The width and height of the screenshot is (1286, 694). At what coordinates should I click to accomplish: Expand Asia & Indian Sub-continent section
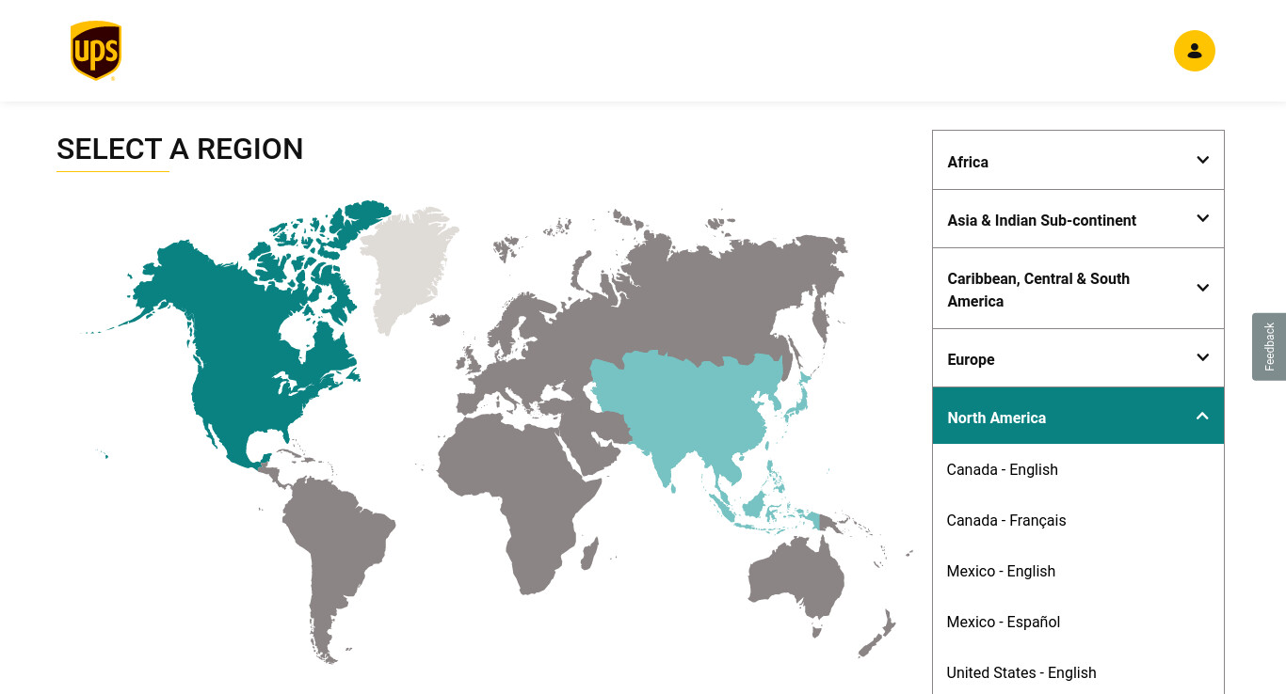point(1078,219)
